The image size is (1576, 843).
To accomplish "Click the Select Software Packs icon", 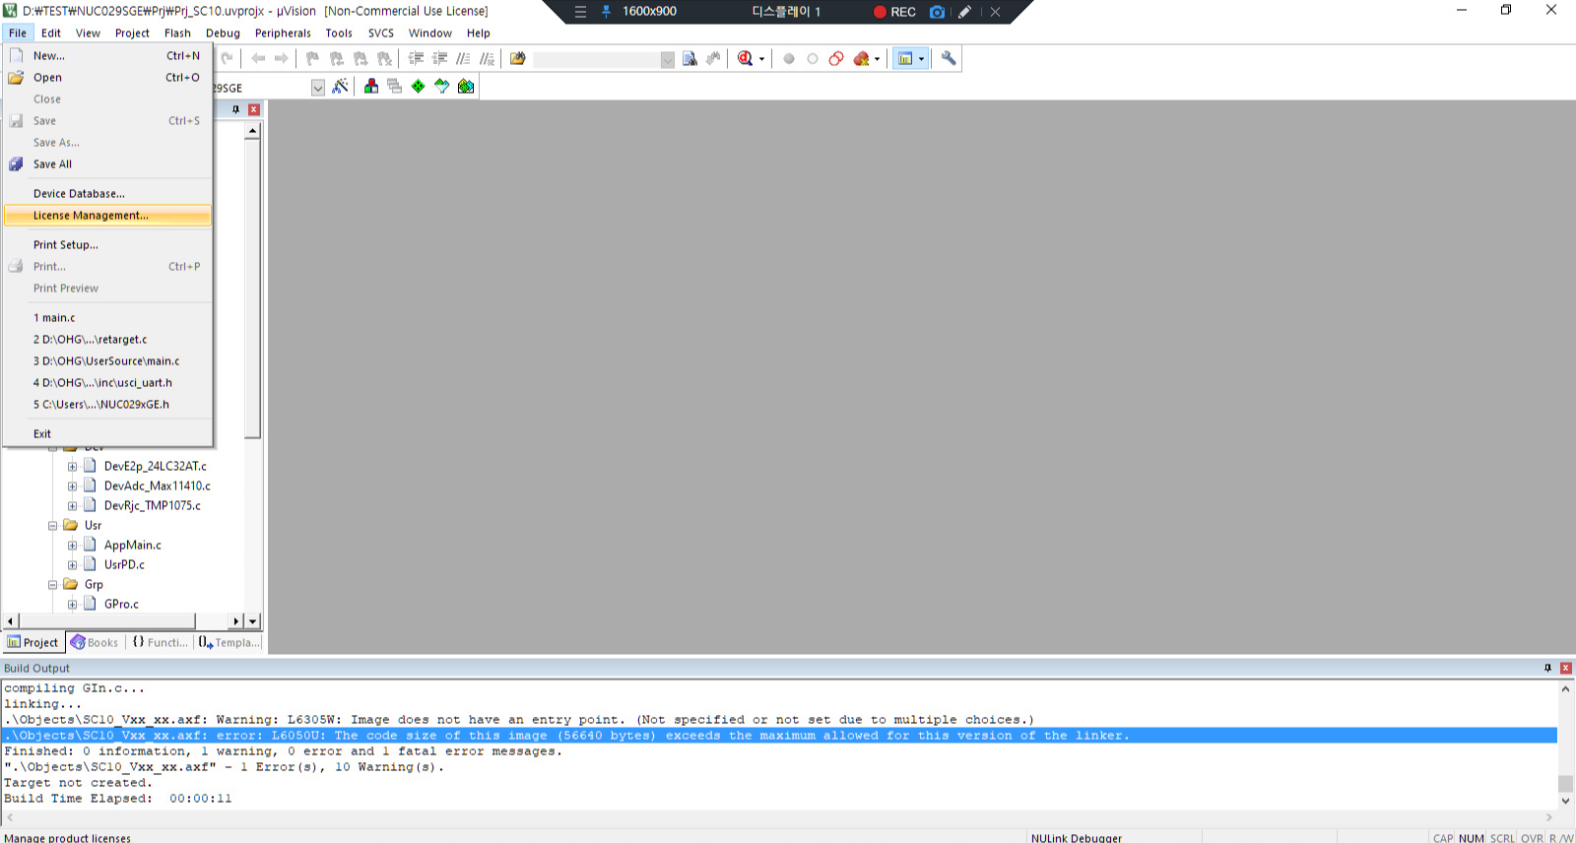I will 442,87.
